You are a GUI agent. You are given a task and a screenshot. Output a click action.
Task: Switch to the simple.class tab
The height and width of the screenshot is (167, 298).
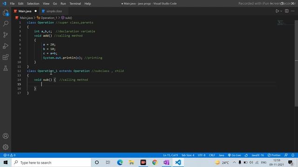[x=54, y=11]
